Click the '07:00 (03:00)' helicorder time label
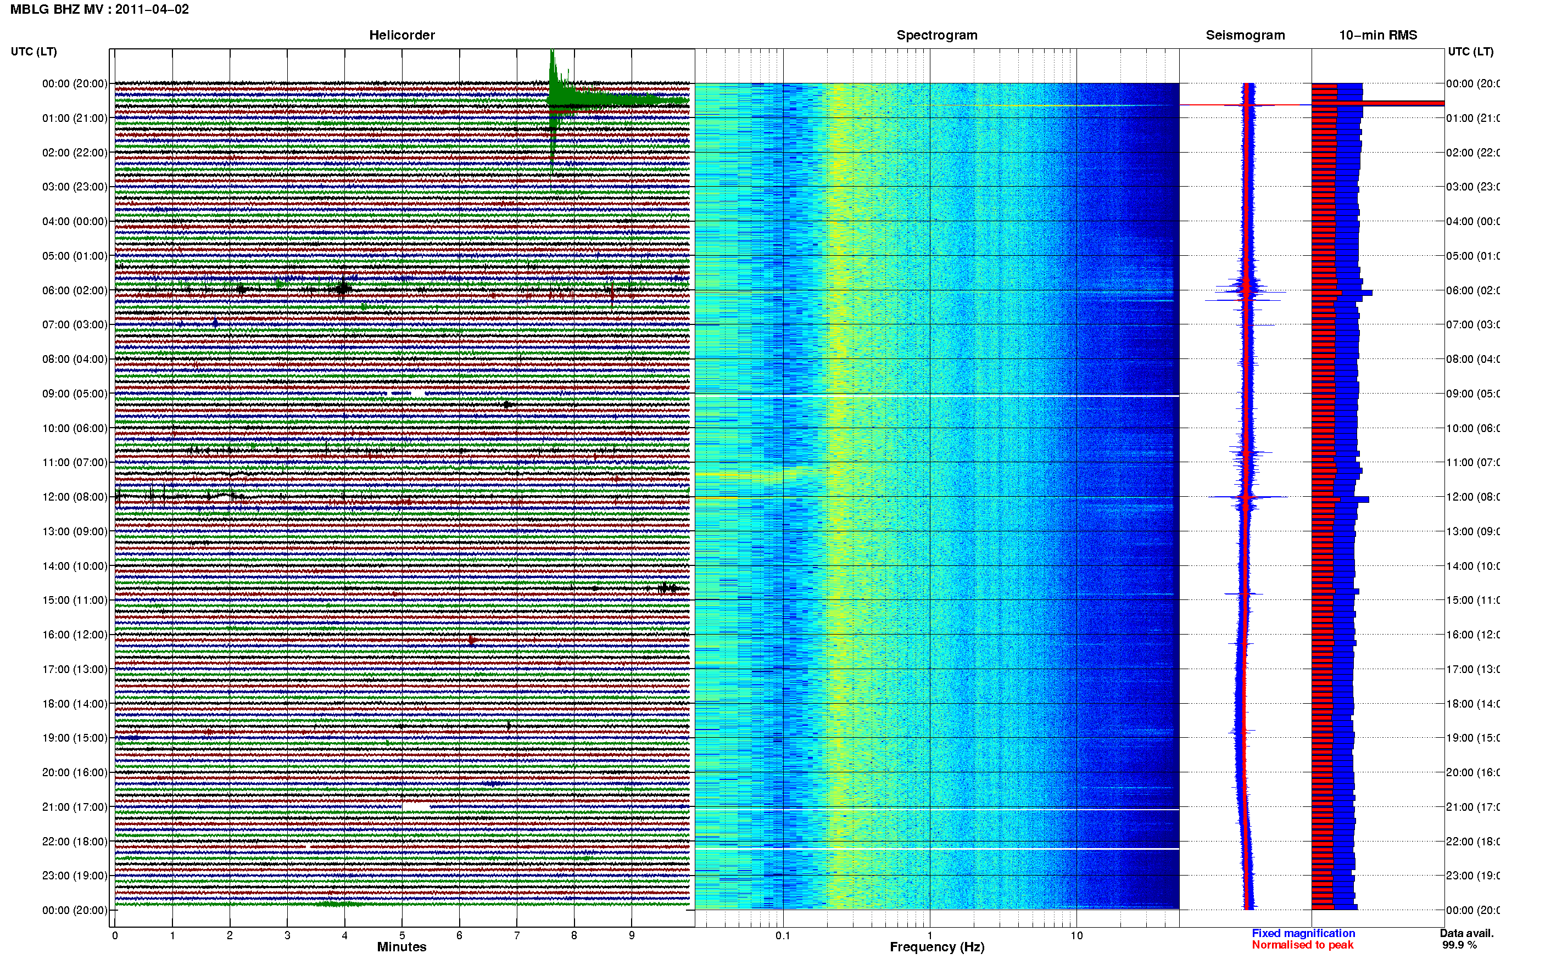This screenshot has width=1562, height=976. click(75, 324)
